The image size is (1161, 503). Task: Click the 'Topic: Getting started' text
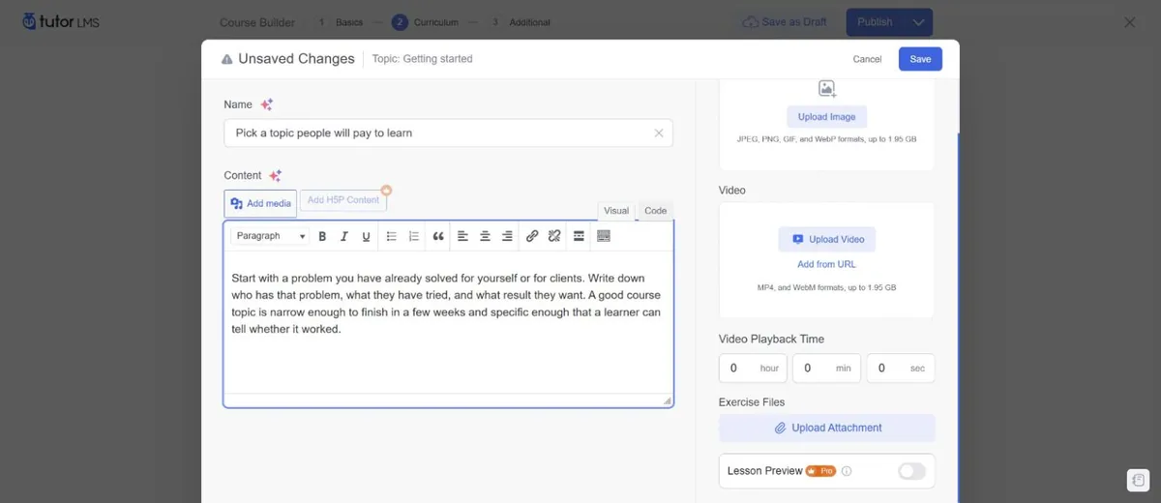(x=423, y=59)
